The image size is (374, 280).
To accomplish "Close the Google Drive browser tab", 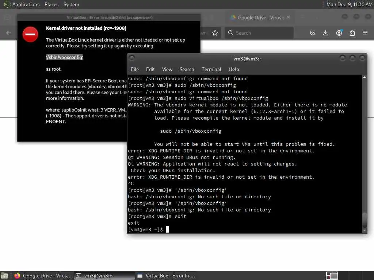I will (288, 17).
